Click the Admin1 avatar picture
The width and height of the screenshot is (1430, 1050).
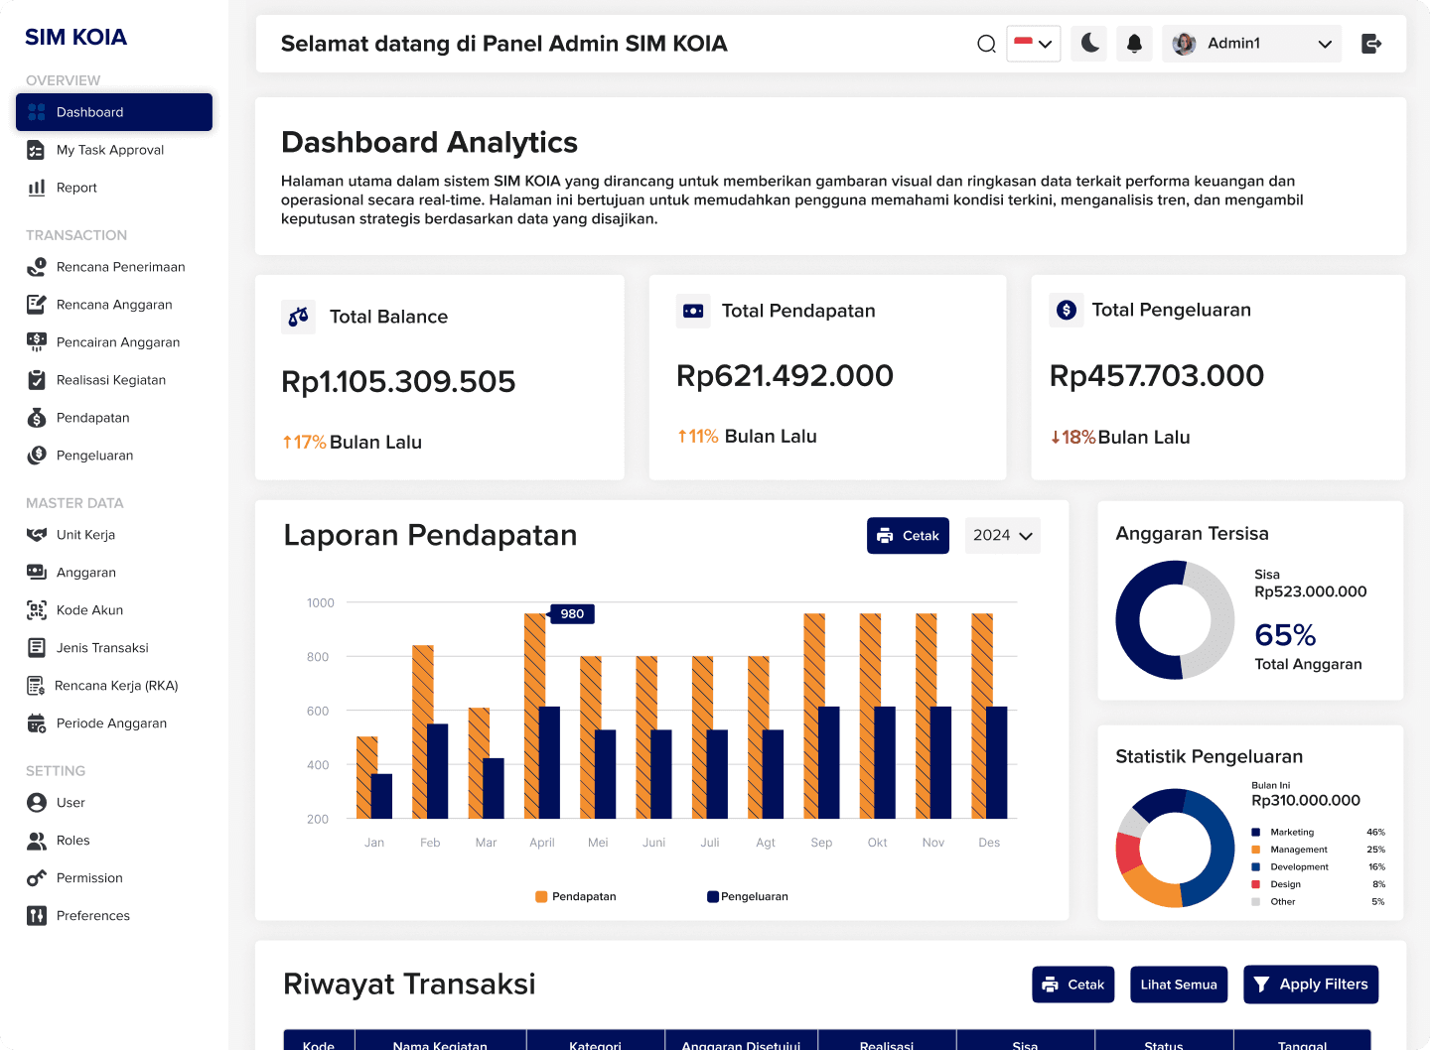(x=1184, y=44)
